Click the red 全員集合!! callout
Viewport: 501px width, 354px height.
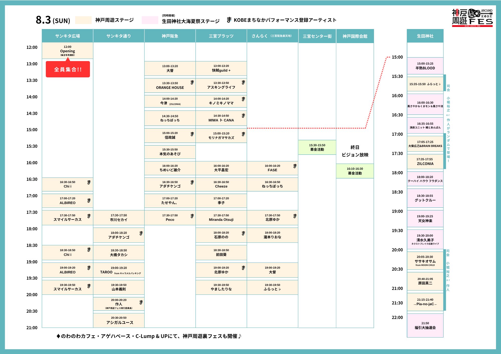coord(68,69)
